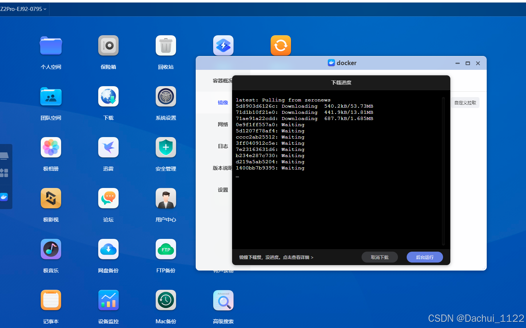Open the 回收站 trash icon
The height and width of the screenshot is (328, 526).
click(x=166, y=45)
